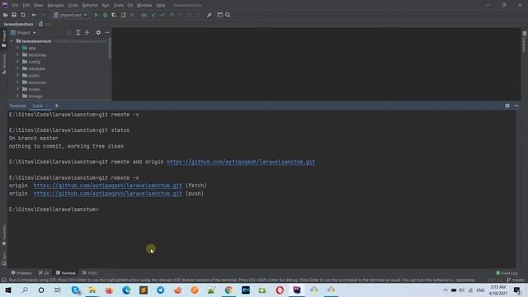Open Telegram from the taskbar
Viewport: 528px width, 297px height.
tap(160, 290)
